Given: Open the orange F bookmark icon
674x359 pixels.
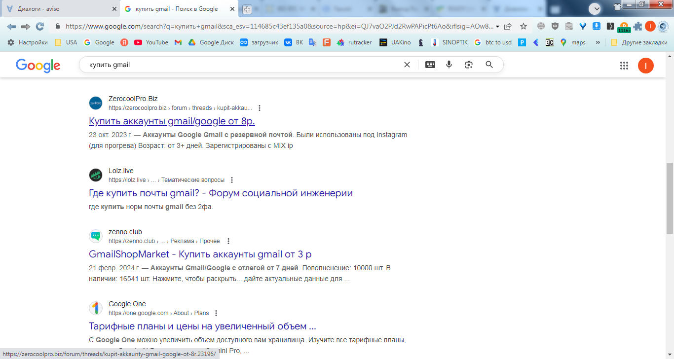Looking at the screenshot, I should click(x=326, y=42).
